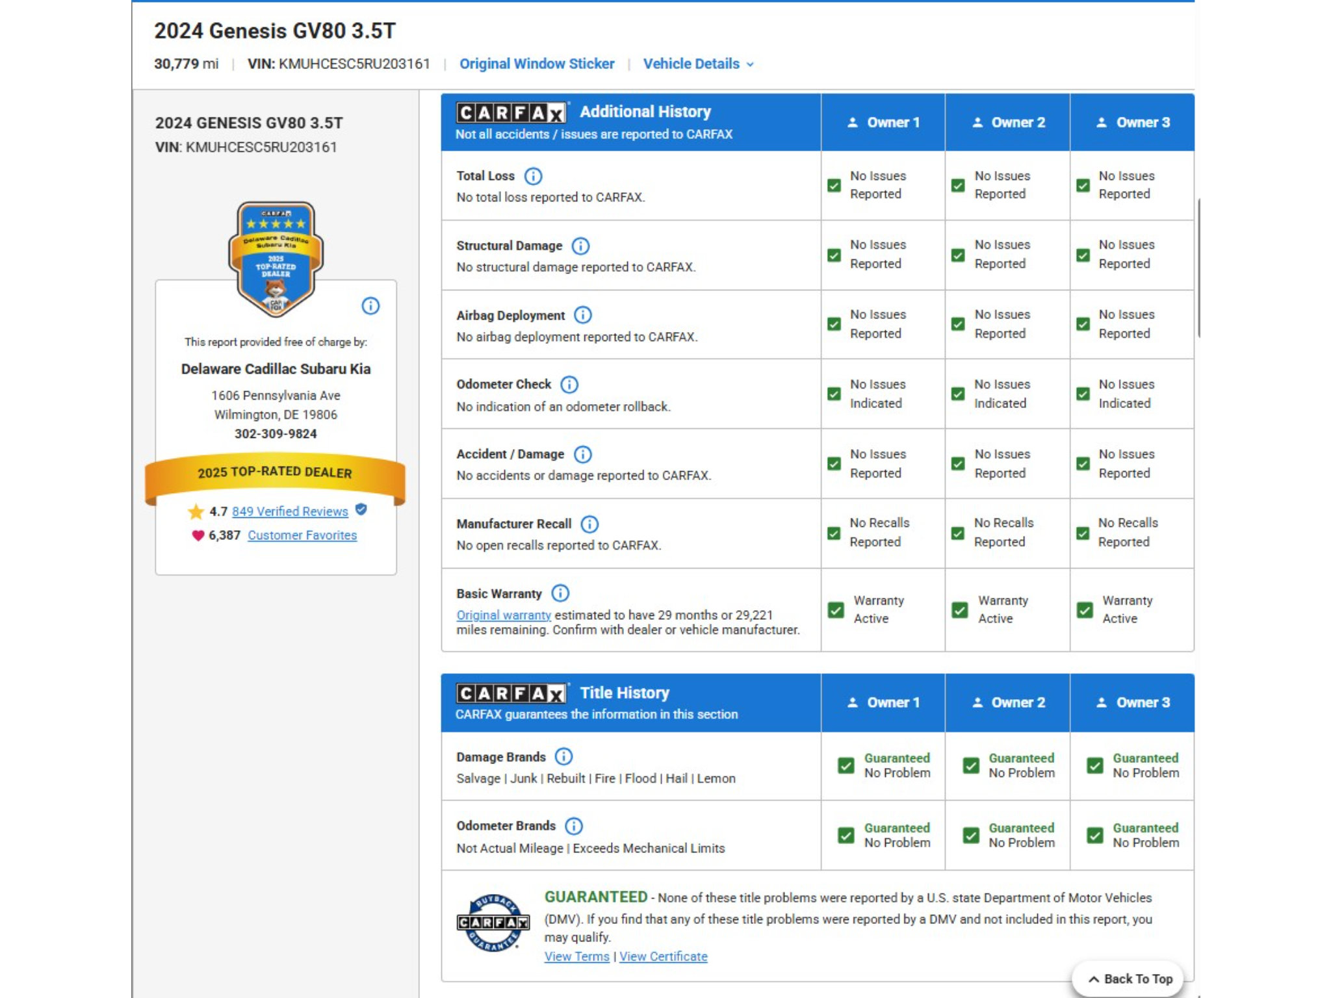Open the Original Window Sticker link
This screenshot has width=1331, height=998.
coord(537,64)
